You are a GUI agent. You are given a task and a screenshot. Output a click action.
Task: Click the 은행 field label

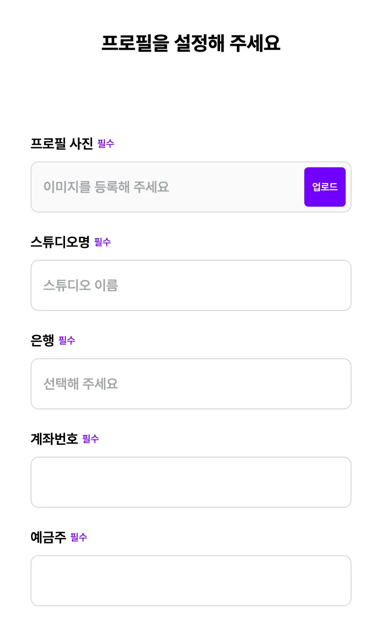click(42, 341)
